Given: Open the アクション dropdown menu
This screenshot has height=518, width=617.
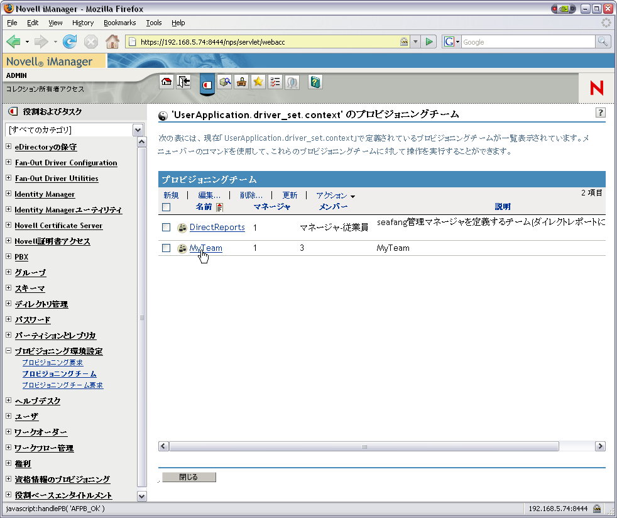Looking at the screenshot, I should coord(336,196).
